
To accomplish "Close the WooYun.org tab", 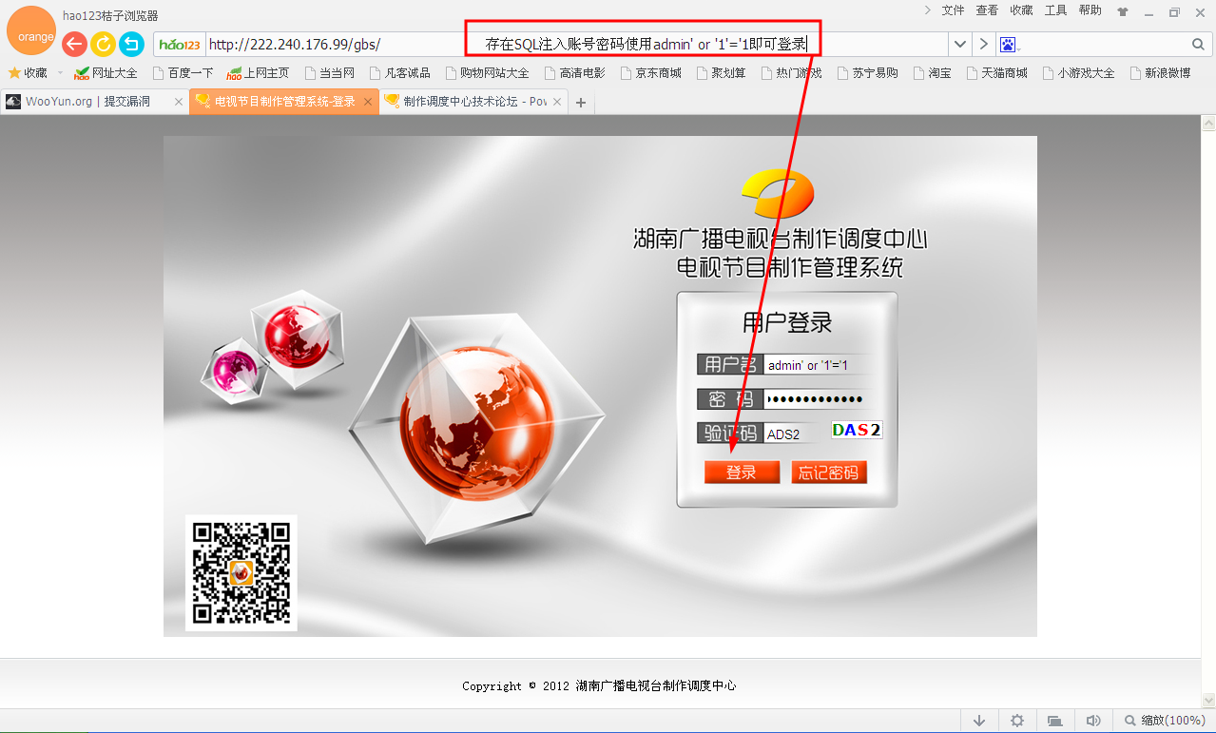I will pyautogui.click(x=179, y=102).
